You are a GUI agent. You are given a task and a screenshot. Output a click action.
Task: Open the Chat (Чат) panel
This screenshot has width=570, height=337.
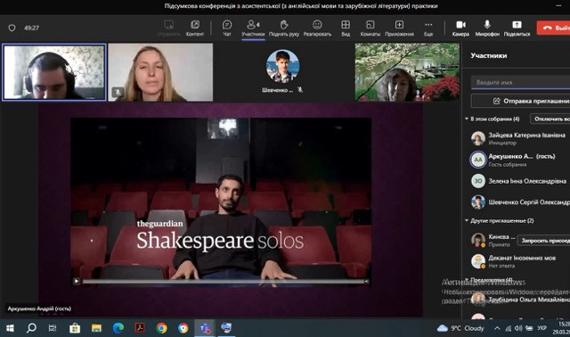[227, 28]
